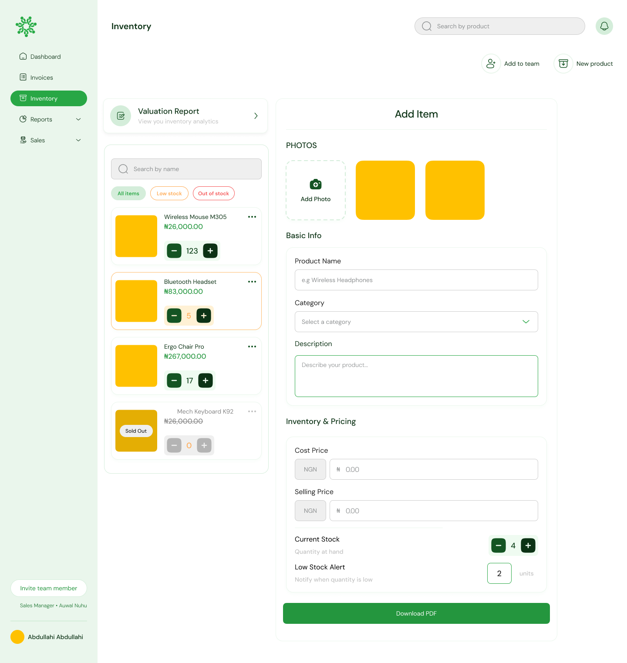Click the camera icon in Add Photo

click(x=316, y=184)
